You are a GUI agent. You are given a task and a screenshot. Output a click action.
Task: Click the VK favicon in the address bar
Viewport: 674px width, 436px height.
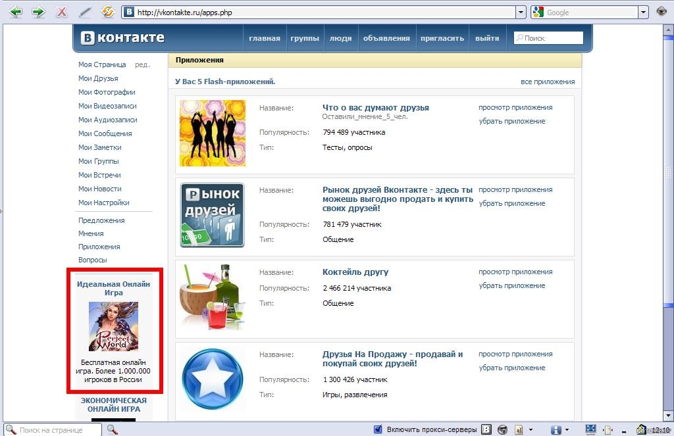(x=128, y=12)
